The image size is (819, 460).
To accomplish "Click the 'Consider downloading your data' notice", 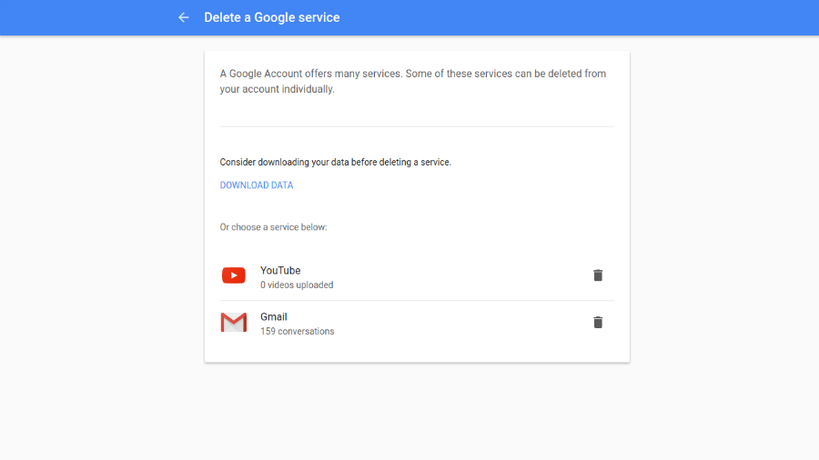I will (x=336, y=163).
